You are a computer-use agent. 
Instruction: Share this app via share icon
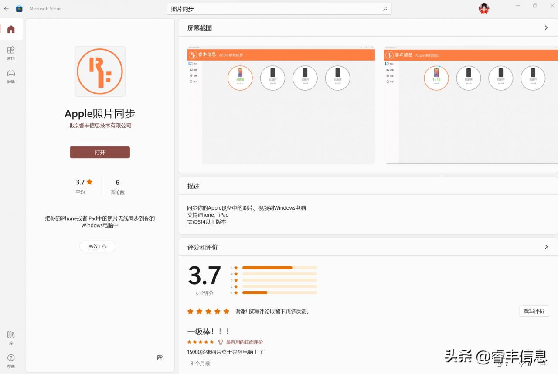(160, 357)
